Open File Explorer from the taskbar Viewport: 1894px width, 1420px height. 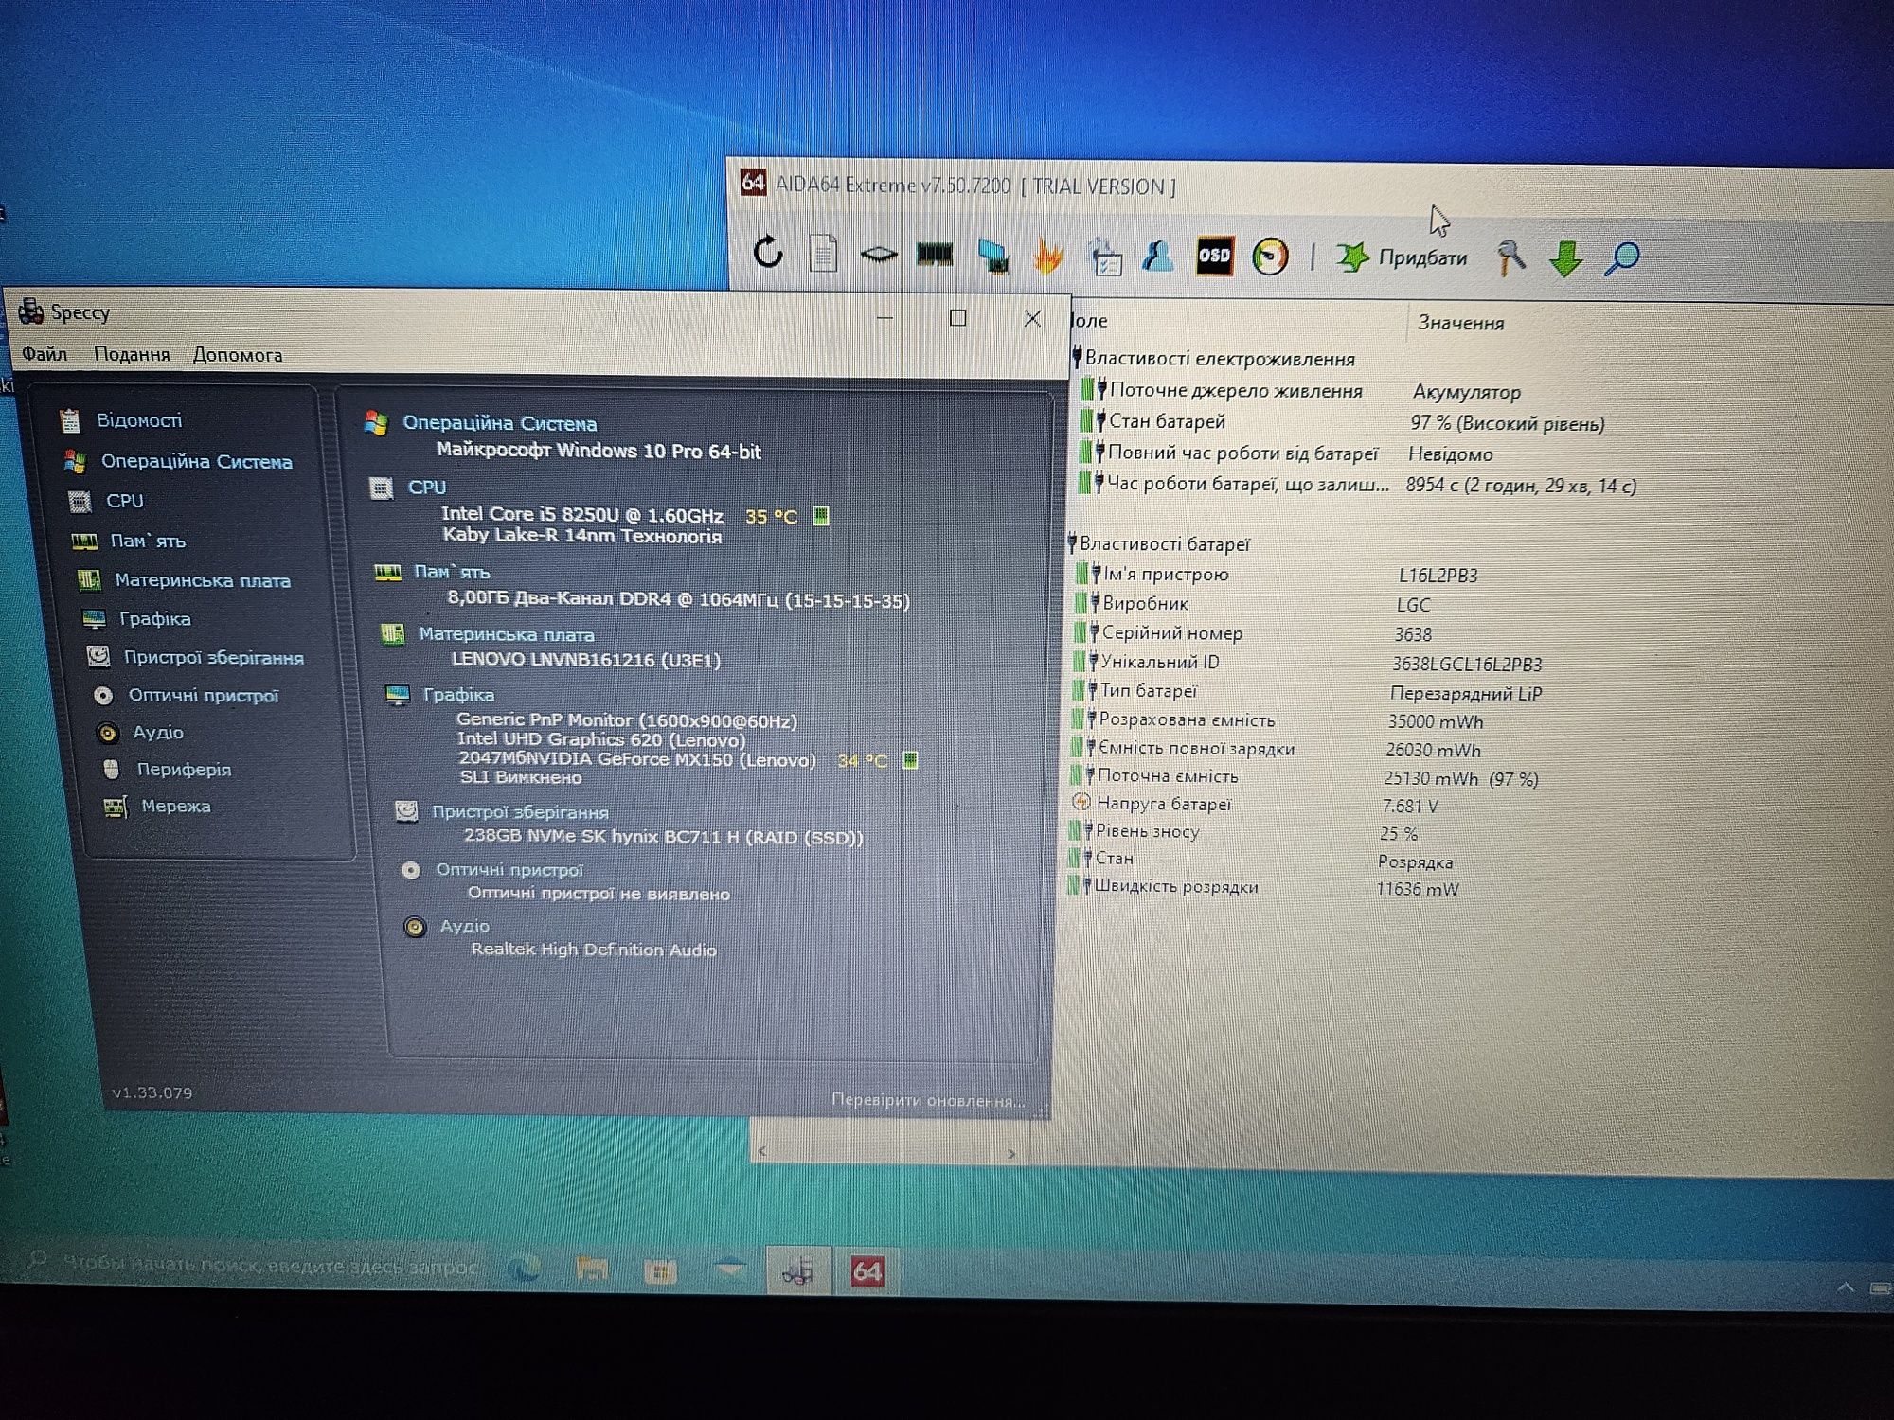(592, 1269)
